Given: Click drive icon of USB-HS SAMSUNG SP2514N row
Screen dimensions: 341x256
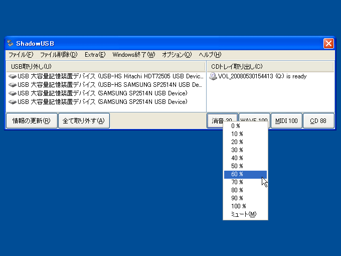Looking at the screenshot, I should [13, 85].
